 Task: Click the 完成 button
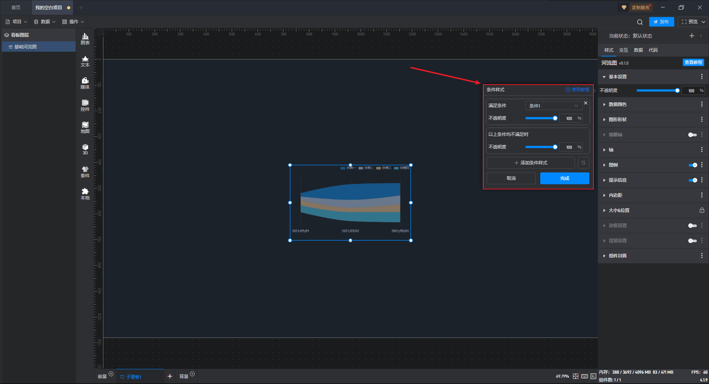(564, 178)
